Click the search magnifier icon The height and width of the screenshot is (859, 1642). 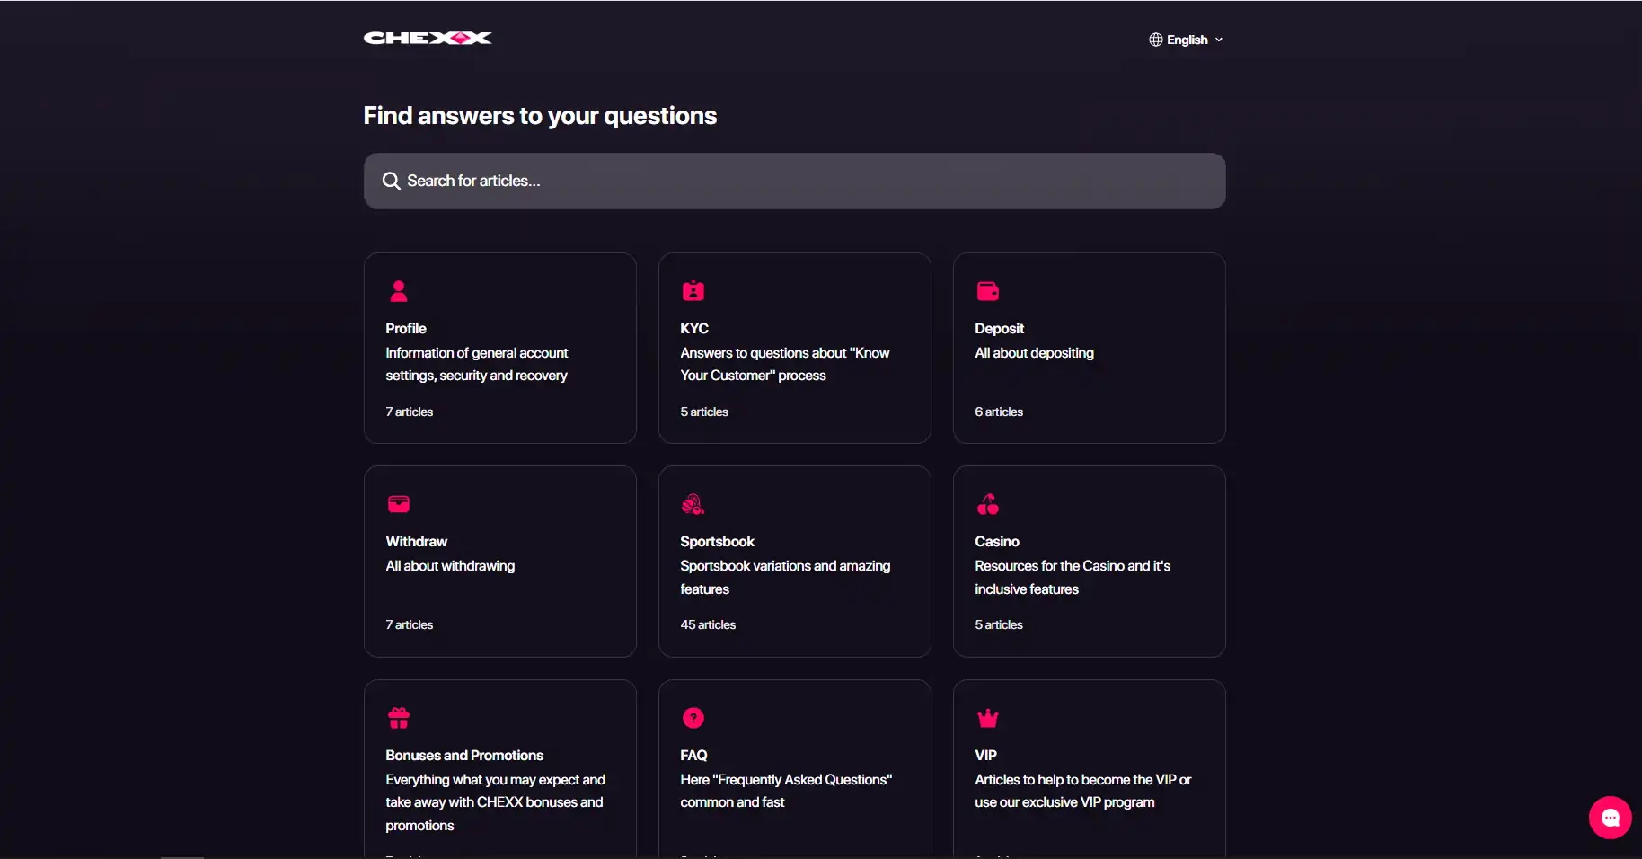tap(392, 182)
